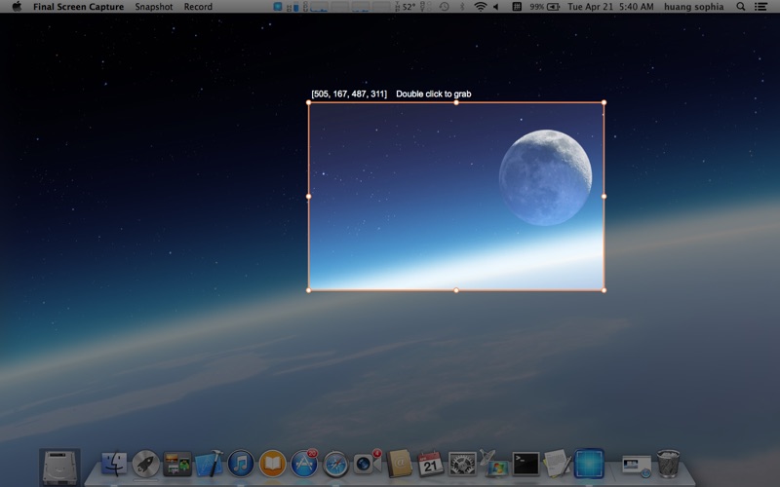Viewport: 780px width, 487px height.
Task: Open the huang sophia user menu
Action: (693, 7)
